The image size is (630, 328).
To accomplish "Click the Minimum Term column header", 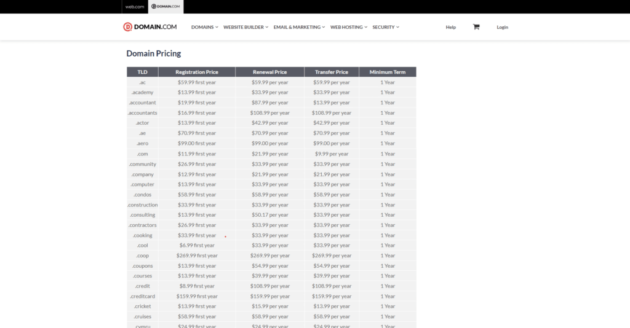I will point(388,72).
